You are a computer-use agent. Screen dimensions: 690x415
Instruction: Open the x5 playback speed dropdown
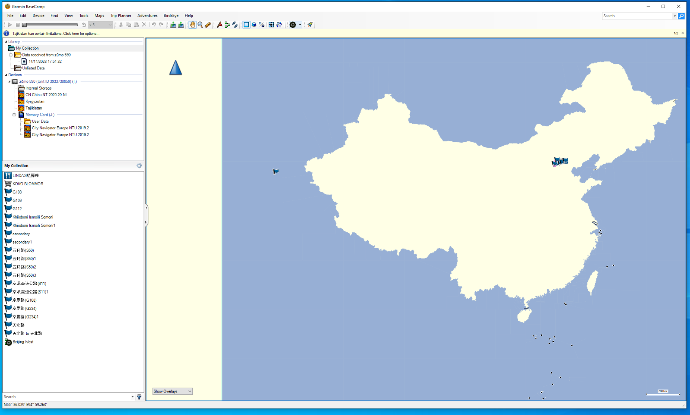(100, 25)
